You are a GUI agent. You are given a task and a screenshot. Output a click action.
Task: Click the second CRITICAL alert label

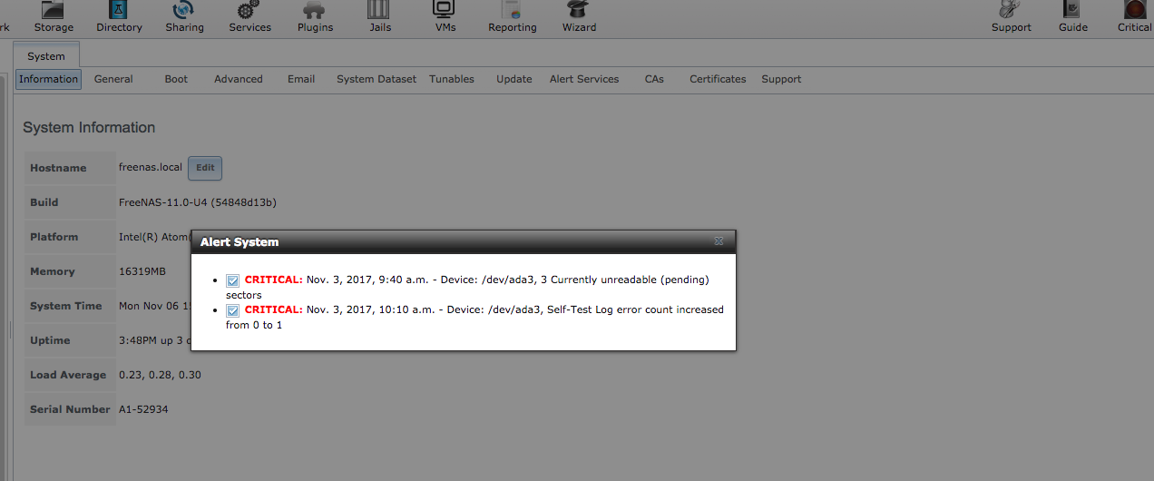click(x=274, y=309)
